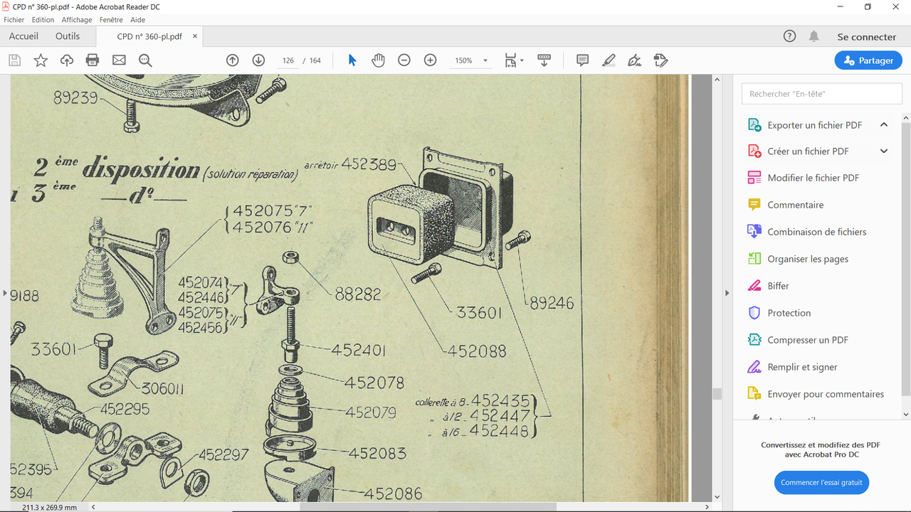Add bookmark with star icon

[x=41, y=60]
